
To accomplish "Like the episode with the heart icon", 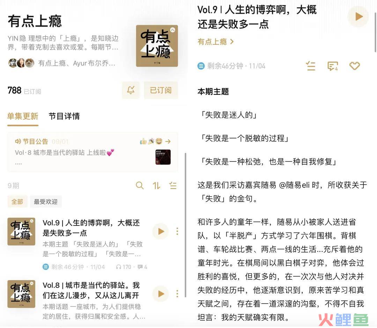I will point(355,66).
